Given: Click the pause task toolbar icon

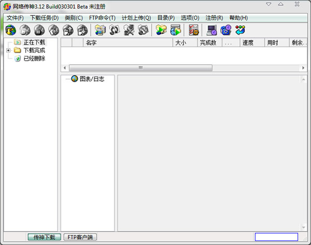Looking at the screenshot, I should click(39, 31).
